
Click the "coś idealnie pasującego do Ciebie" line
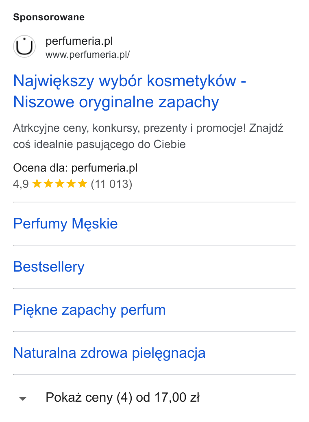99,144
